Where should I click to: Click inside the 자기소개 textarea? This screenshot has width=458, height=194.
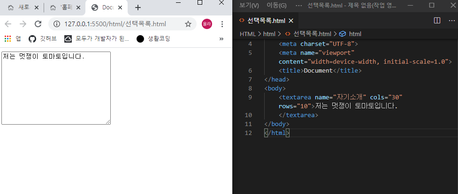[x=56, y=88]
